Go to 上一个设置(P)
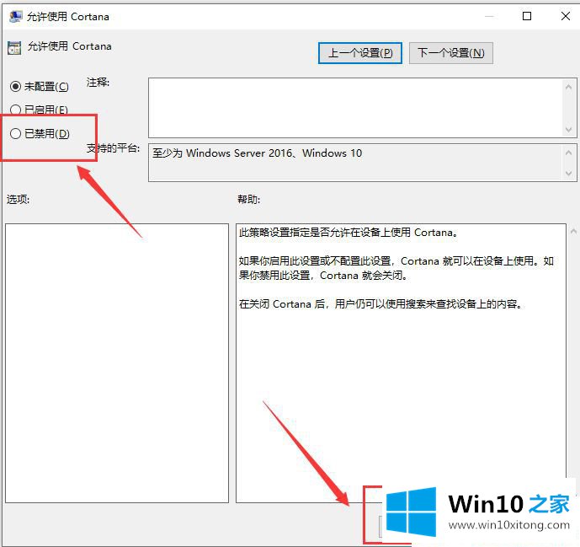 [360, 53]
